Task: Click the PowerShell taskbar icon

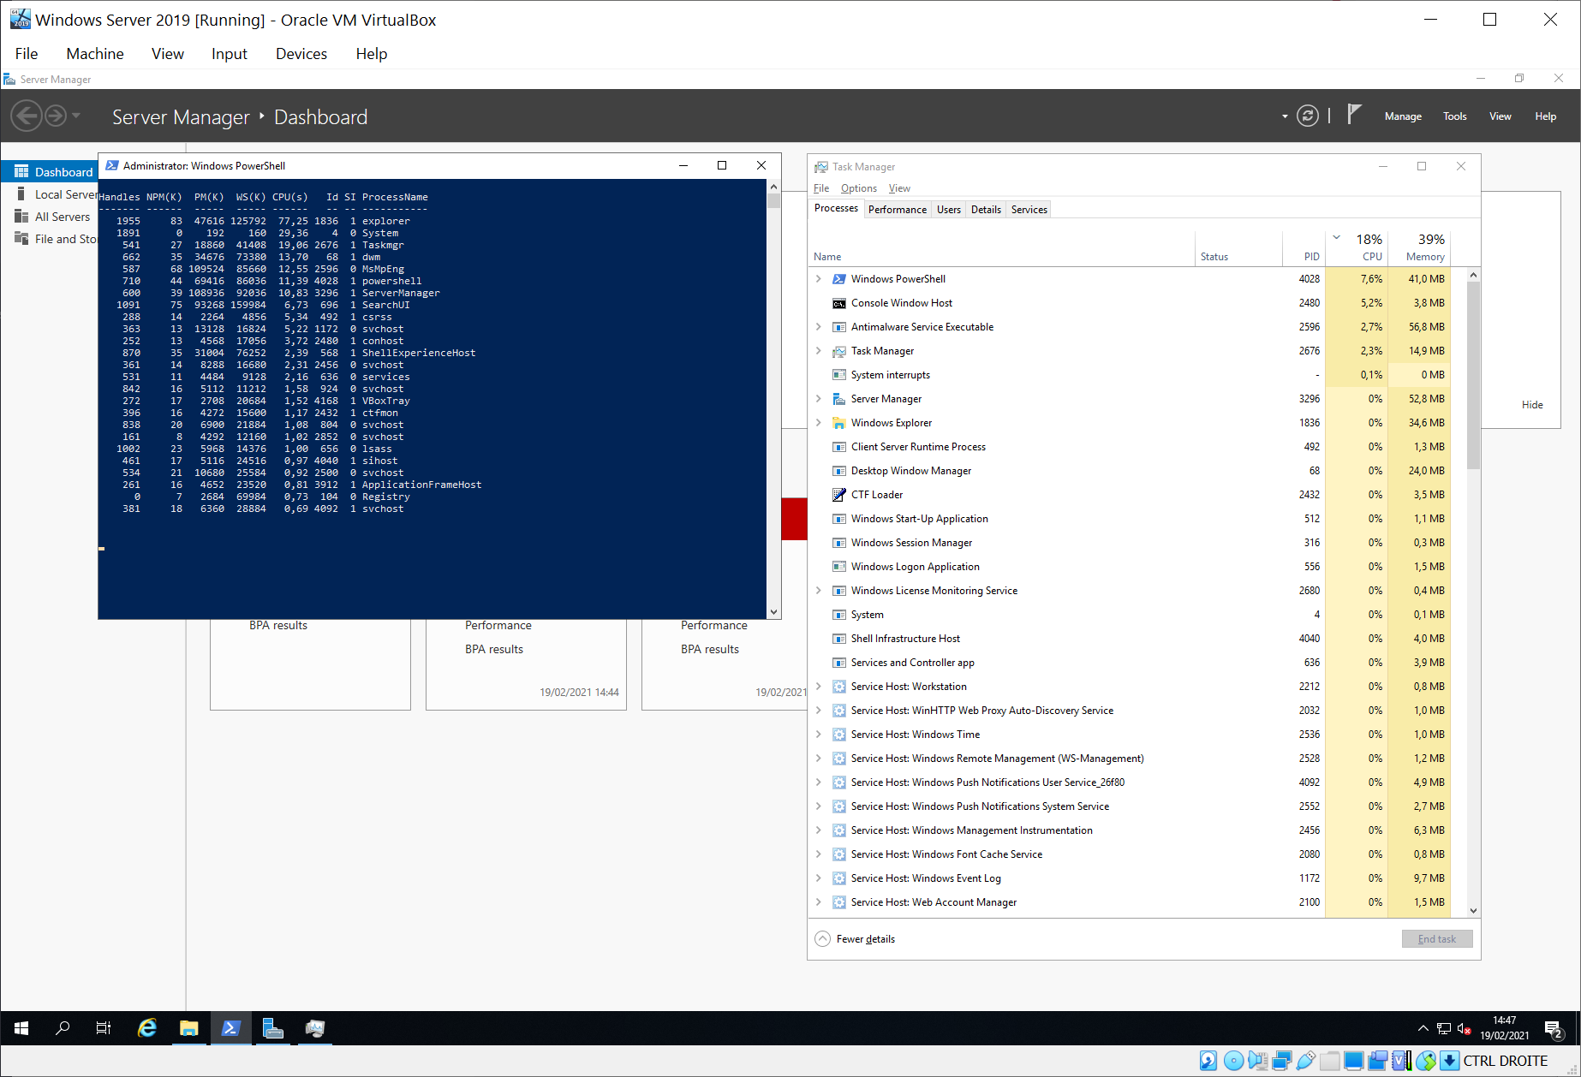Action: coord(230,1028)
